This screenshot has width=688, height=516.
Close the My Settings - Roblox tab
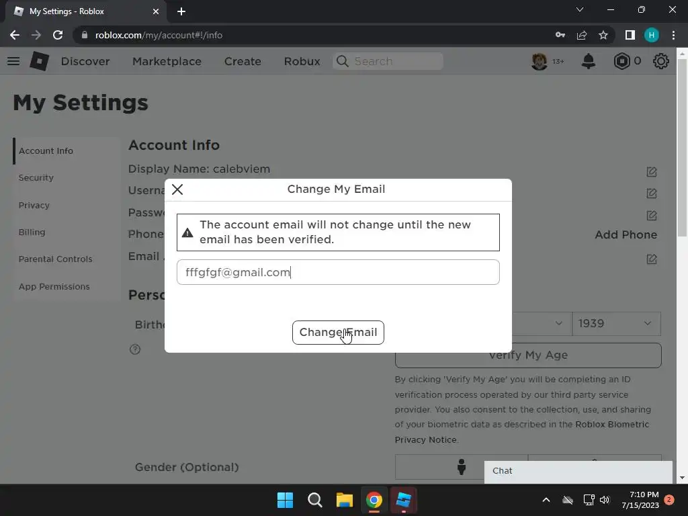pos(156,11)
